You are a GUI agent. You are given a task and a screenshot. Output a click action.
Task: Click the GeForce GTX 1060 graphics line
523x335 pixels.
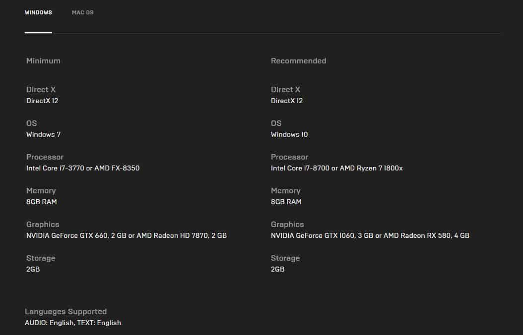pos(370,235)
